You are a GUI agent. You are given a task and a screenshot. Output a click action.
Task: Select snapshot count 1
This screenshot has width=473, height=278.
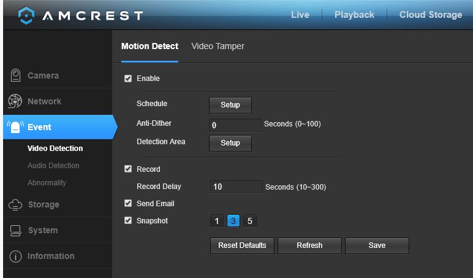pyautogui.click(x=217, y=221)
